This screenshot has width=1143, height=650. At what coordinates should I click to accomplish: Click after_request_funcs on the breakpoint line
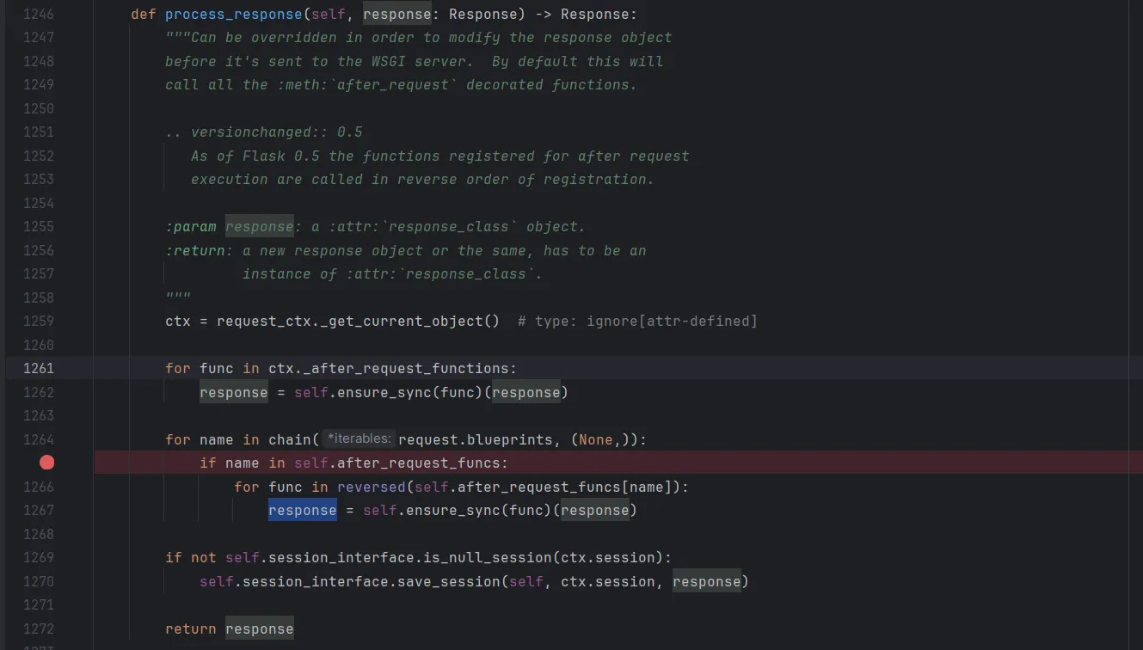point(419,463)
